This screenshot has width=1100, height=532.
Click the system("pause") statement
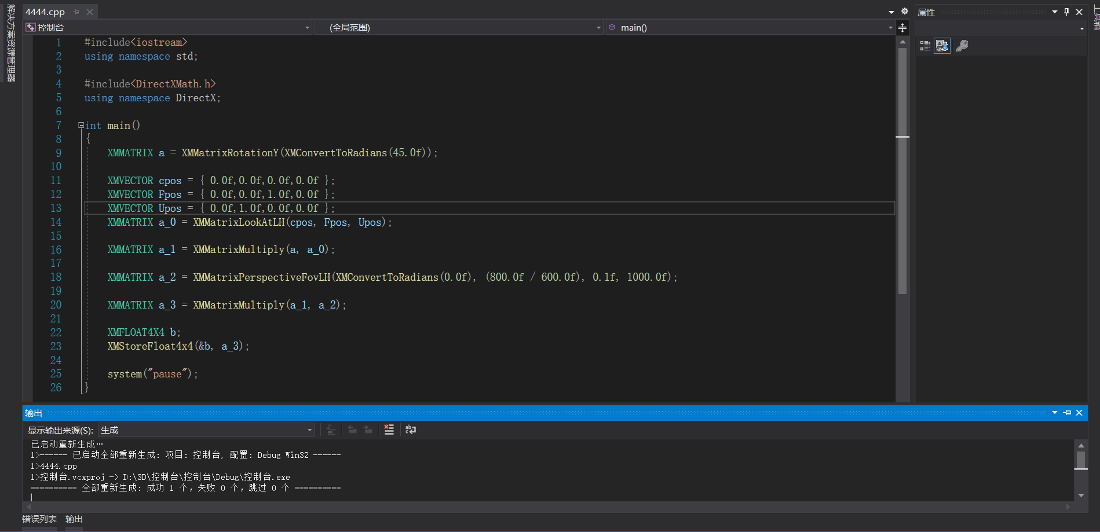(152, 374)
